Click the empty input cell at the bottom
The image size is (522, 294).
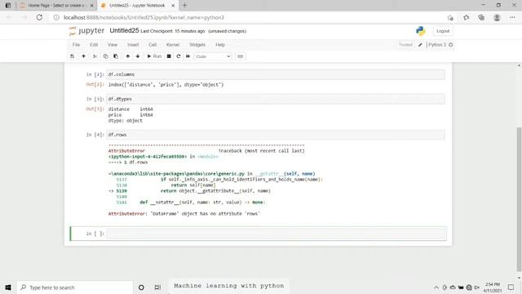[x=276, y=234]
